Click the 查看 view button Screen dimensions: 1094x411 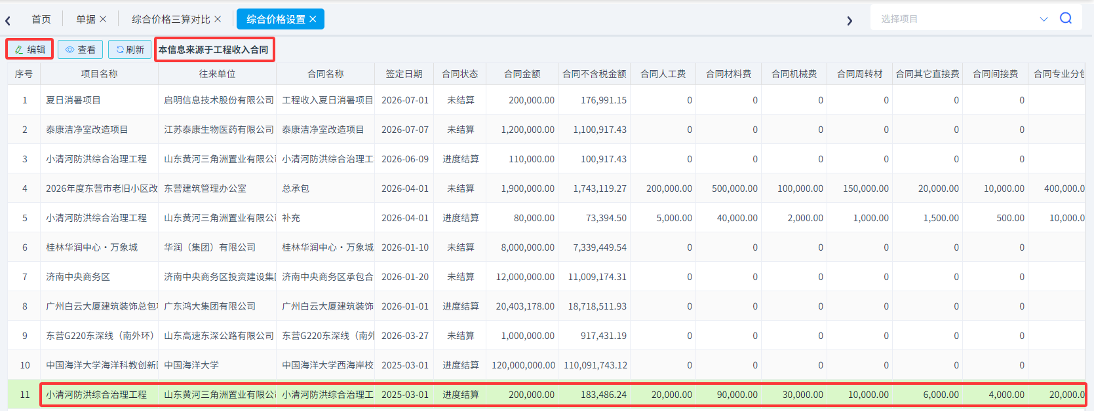80,49
